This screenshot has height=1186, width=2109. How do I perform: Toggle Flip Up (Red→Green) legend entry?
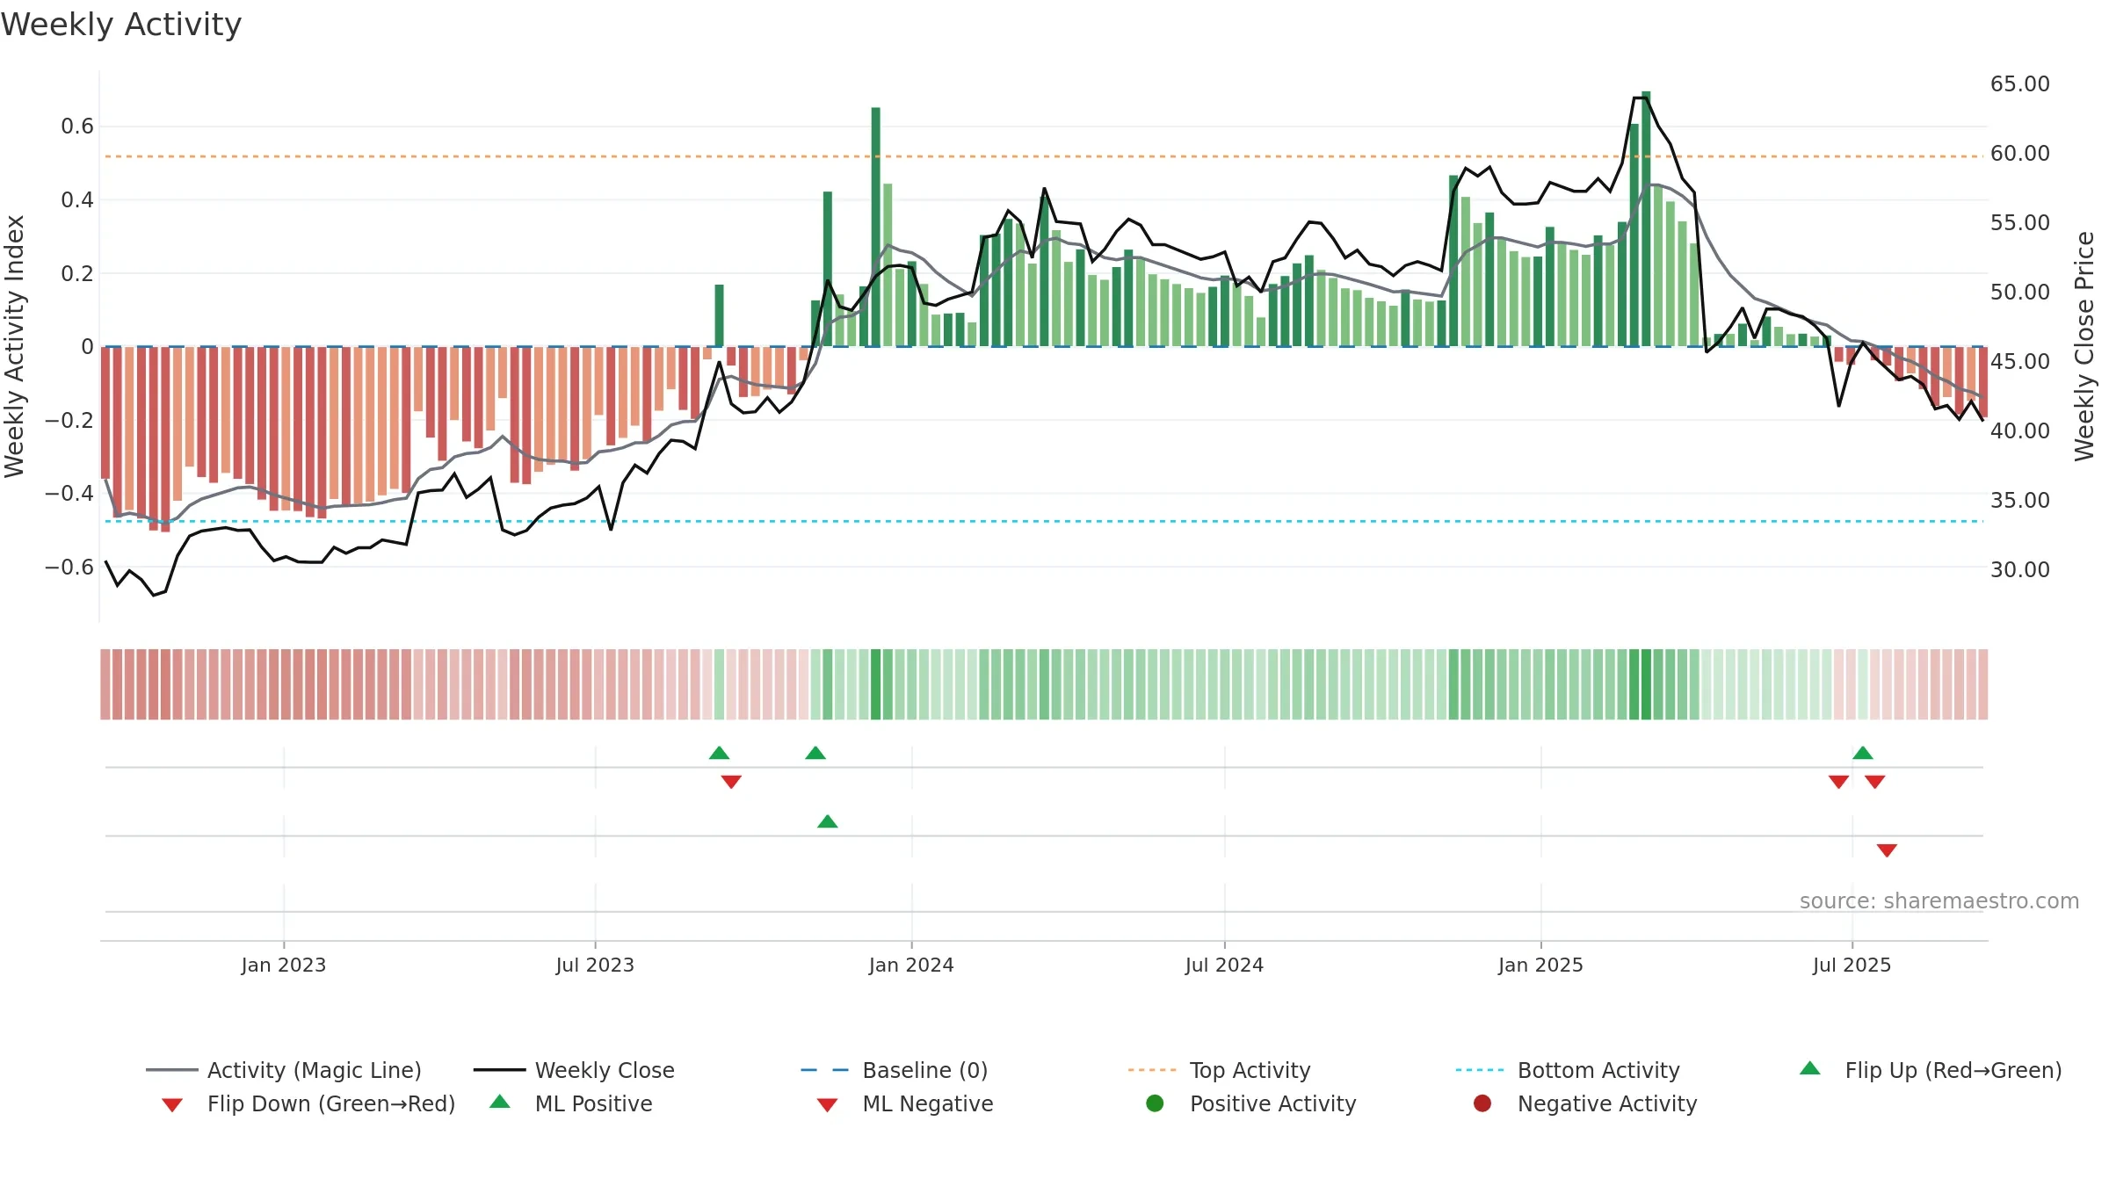1931,1070
